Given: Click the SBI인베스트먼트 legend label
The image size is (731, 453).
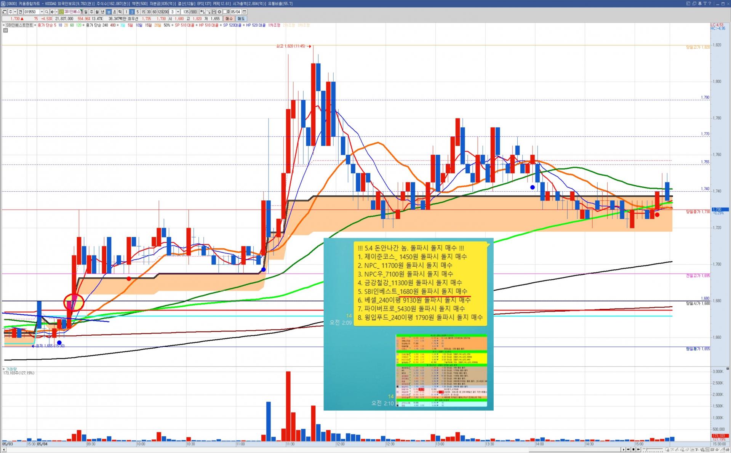Looking at the screenshot, I should click(x=19, y=25).
